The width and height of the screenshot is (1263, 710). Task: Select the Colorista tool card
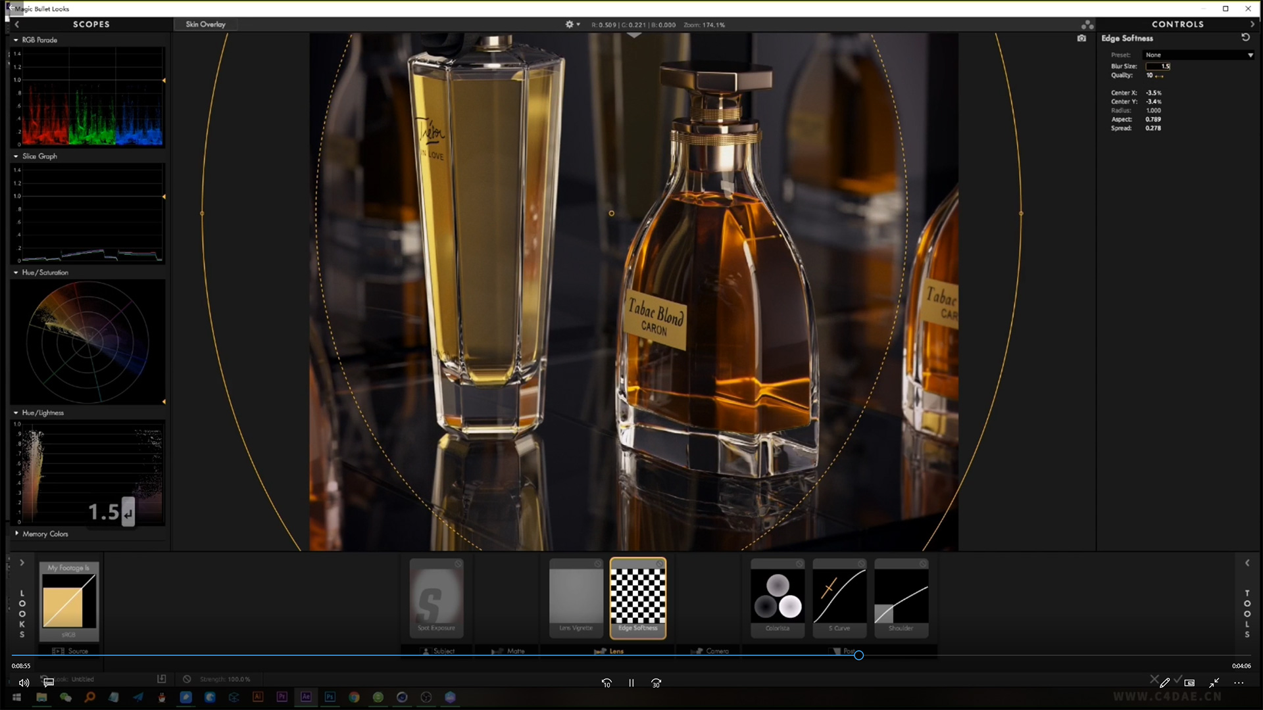pyautogui.click(x=778, y=598)
